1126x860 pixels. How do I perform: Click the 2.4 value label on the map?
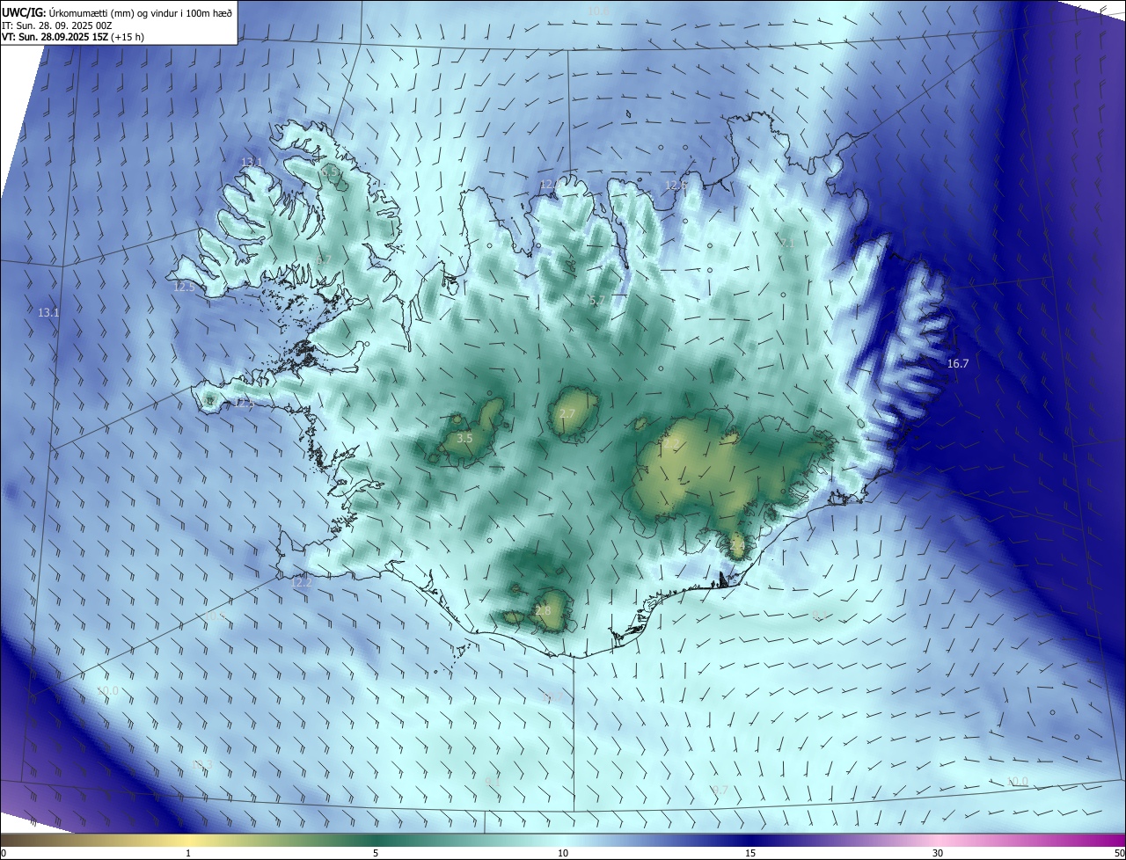pyautogui.click(x=737, y=547)
